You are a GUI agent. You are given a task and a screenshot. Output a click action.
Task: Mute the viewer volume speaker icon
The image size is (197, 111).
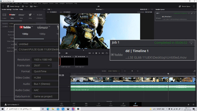pos(67,53)
